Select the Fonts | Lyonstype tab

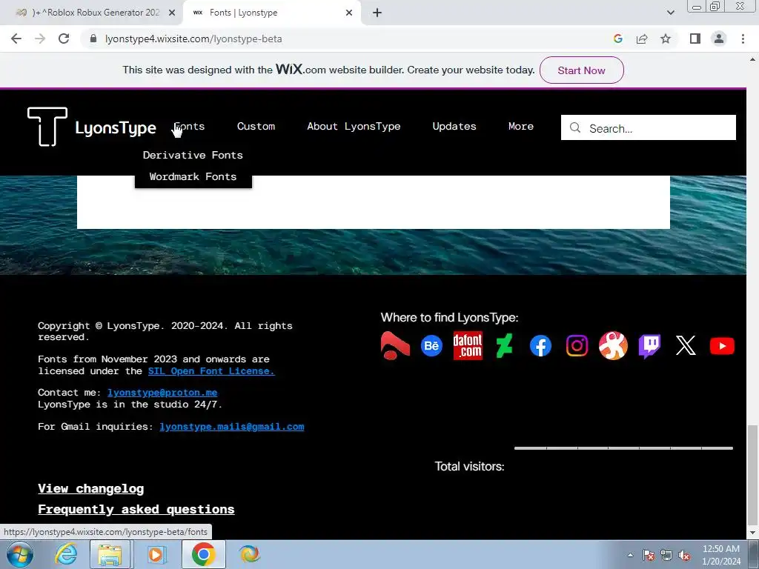click(x=271, y=13)
